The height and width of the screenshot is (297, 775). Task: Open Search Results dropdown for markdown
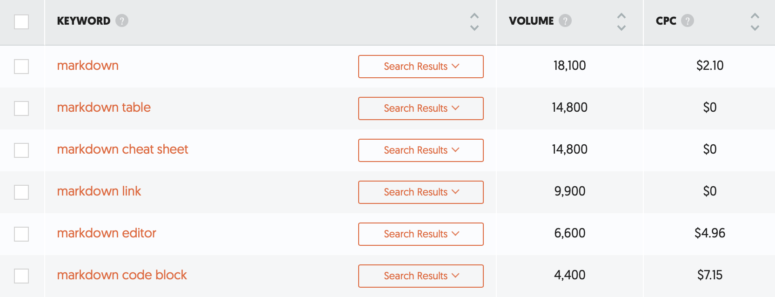(421, 67)
